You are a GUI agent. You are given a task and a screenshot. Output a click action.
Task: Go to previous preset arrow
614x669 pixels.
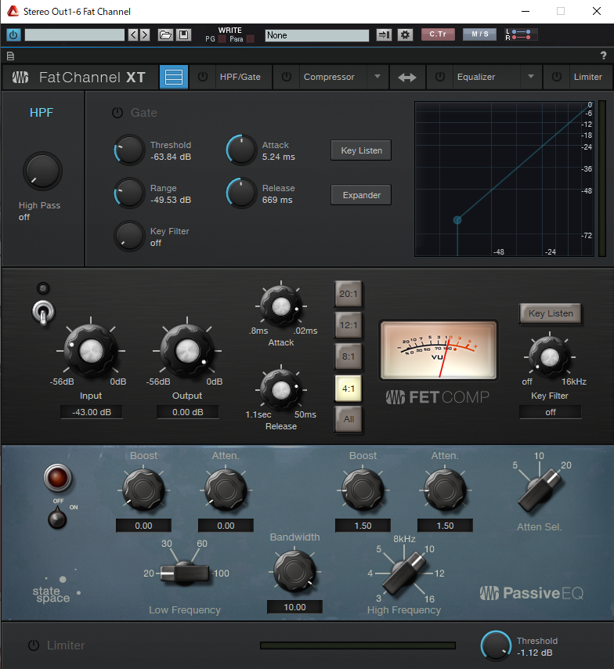[x=134, y=34]
